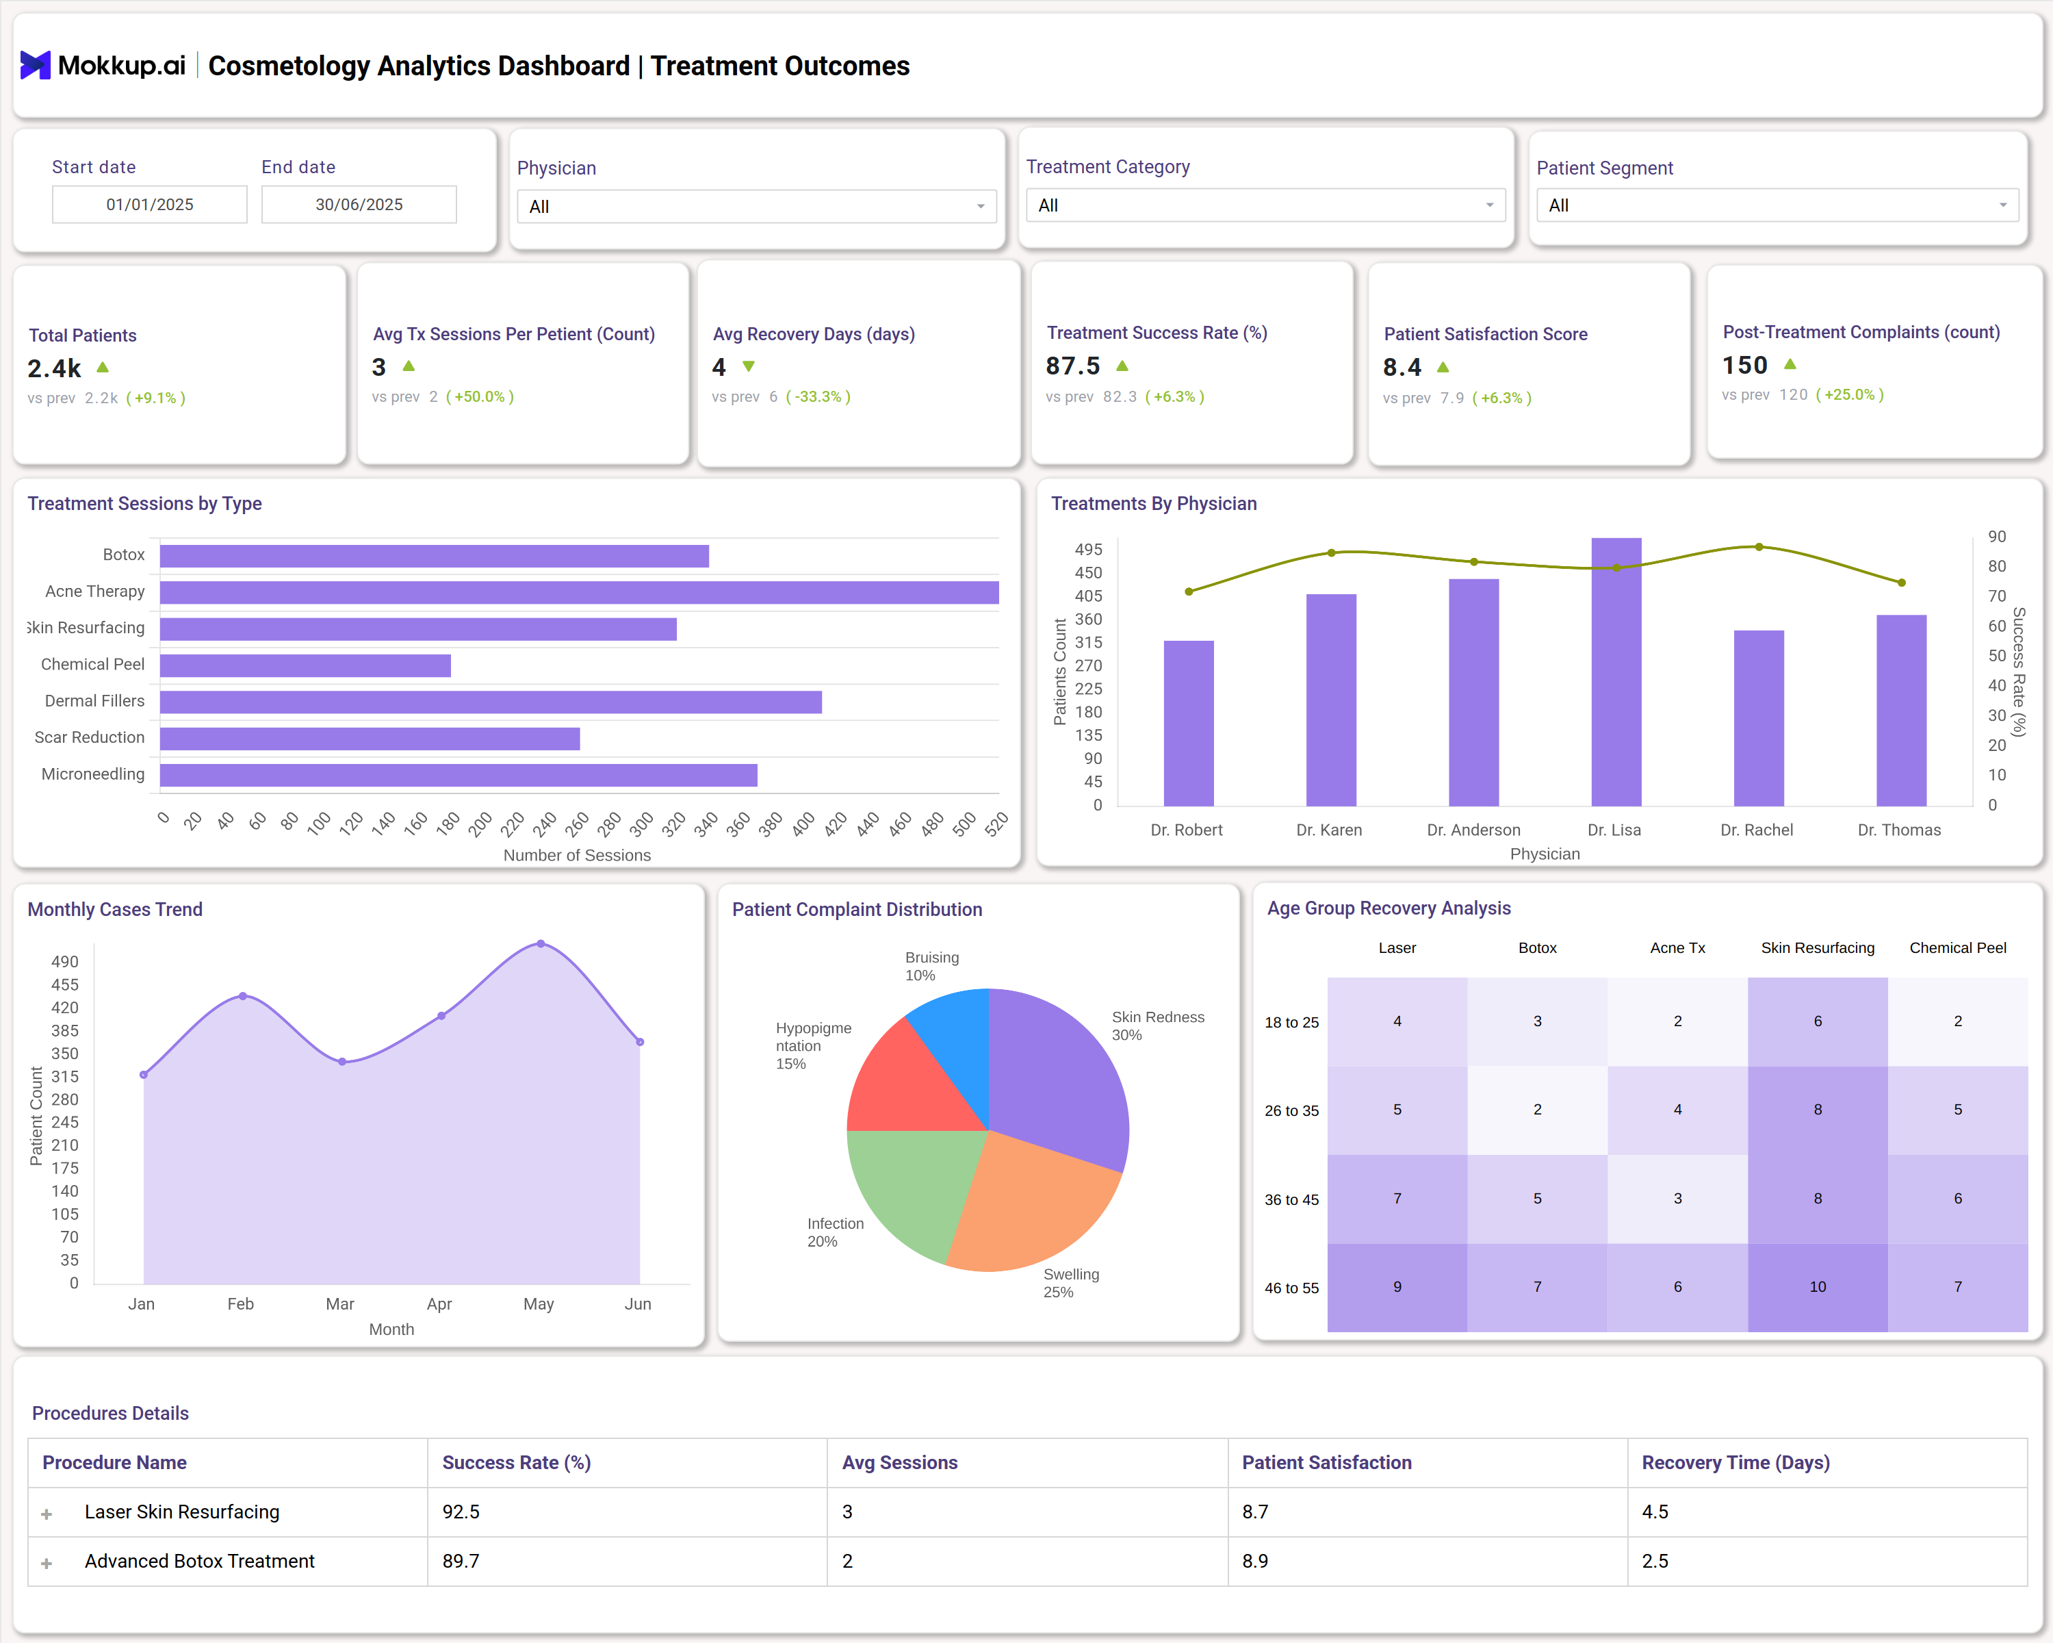Click the 150 Post-Treatment Complaints value
2053x1643 pixels.
1744,366
